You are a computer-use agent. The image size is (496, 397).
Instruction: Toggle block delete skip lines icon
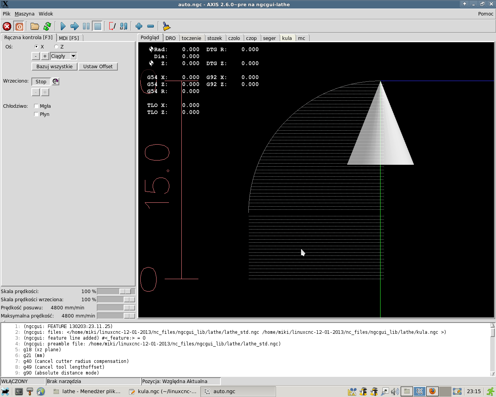click(x=112, y=26)
